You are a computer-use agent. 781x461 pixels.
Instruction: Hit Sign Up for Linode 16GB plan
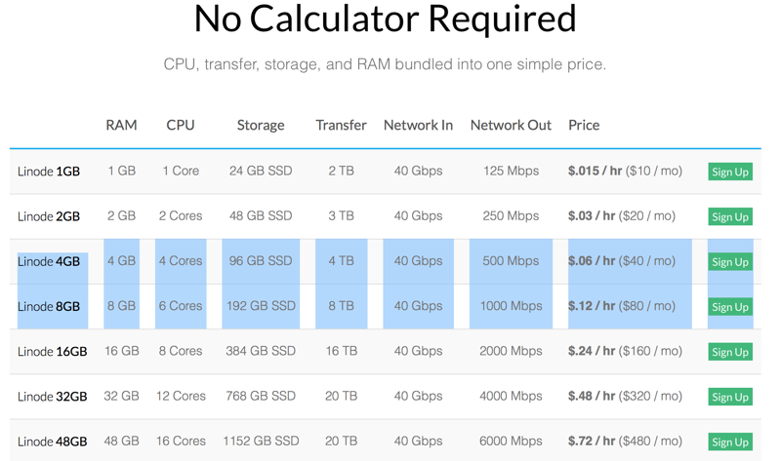tap(729, 352)
